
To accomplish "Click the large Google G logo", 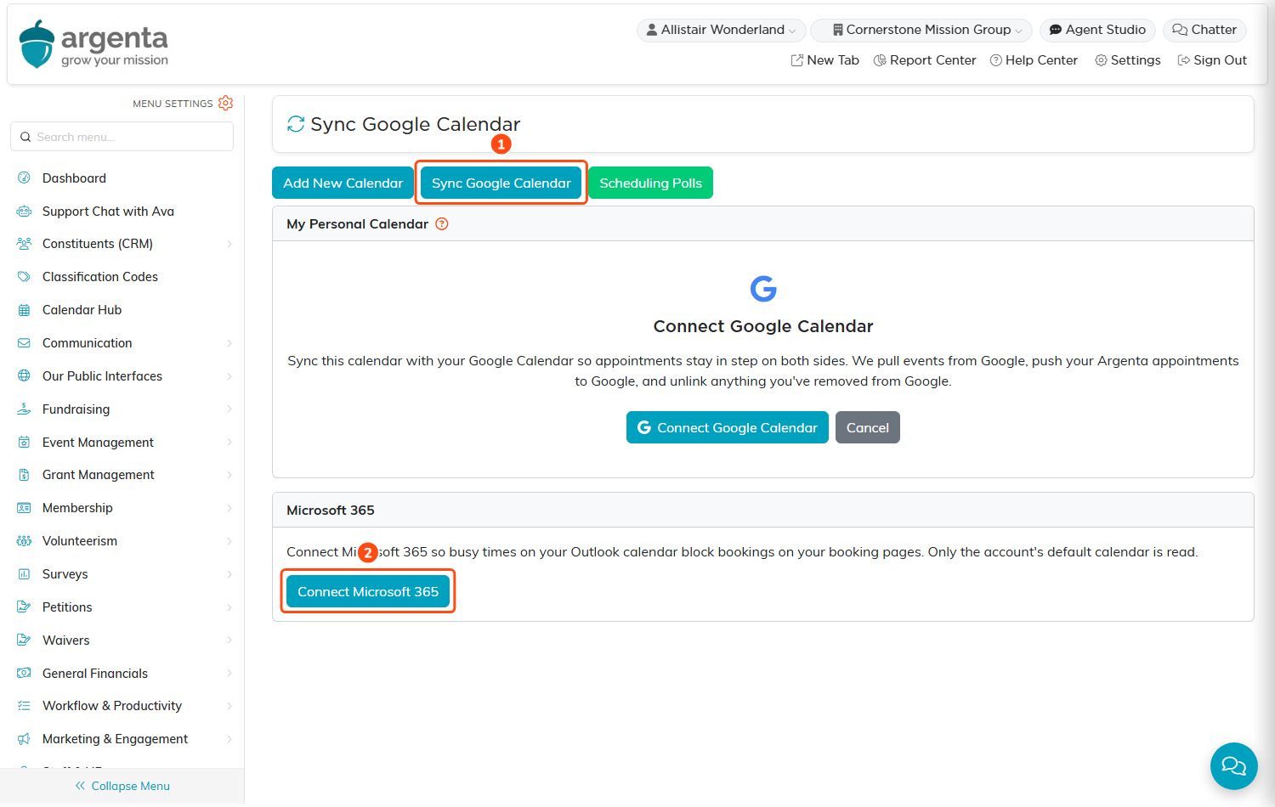I will click(763, 289).
